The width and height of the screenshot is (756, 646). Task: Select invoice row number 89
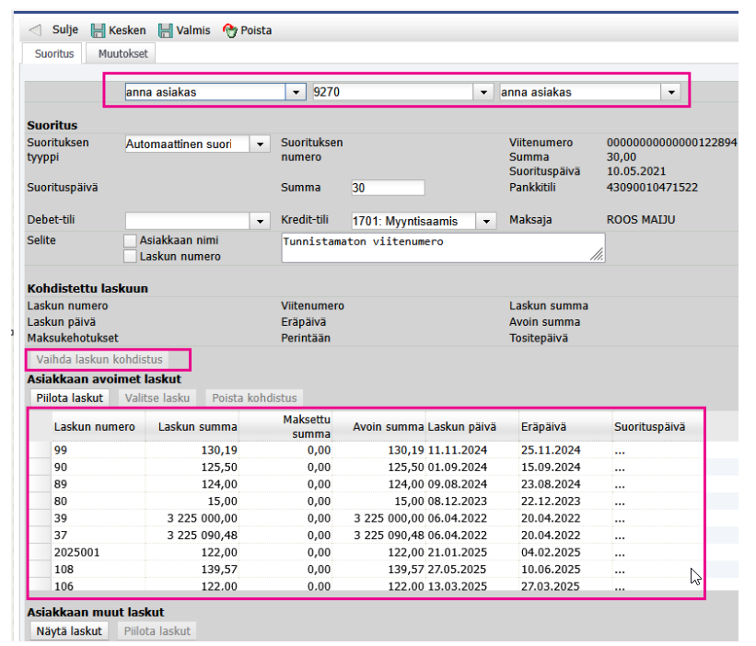coord(366,484)
